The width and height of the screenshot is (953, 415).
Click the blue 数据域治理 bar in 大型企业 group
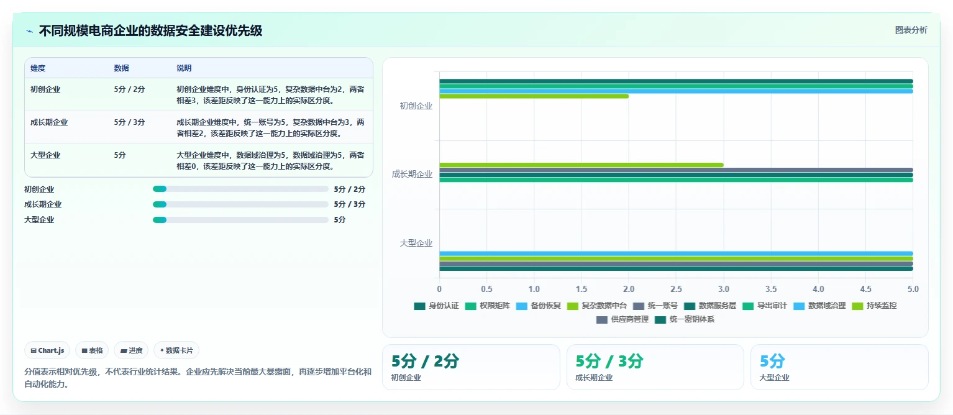pos(676,253)
